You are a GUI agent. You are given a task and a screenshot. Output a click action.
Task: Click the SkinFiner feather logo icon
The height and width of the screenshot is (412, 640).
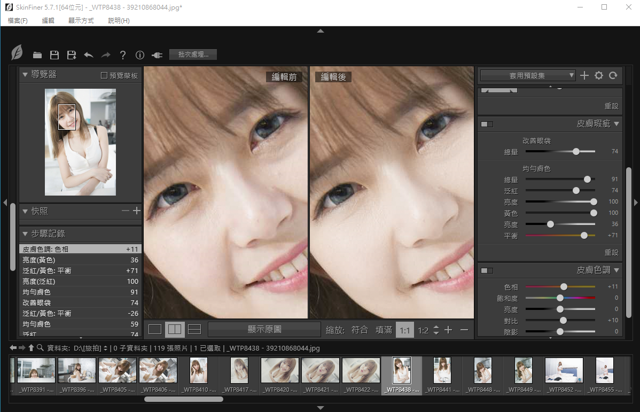tap(17, 53)
